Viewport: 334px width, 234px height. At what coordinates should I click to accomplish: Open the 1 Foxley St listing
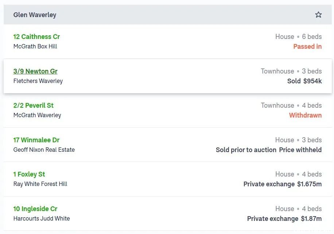tap(29, 174)
